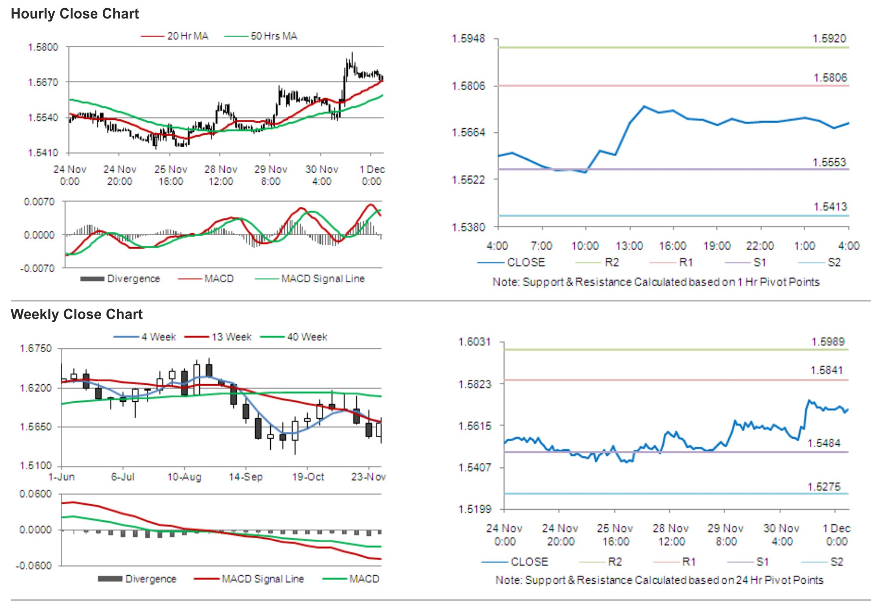This screenshot has height=601, width=871.
Task: Click the '-0.0070' MACD axis label
Action: pyautogui.click(x=37, y=268)
